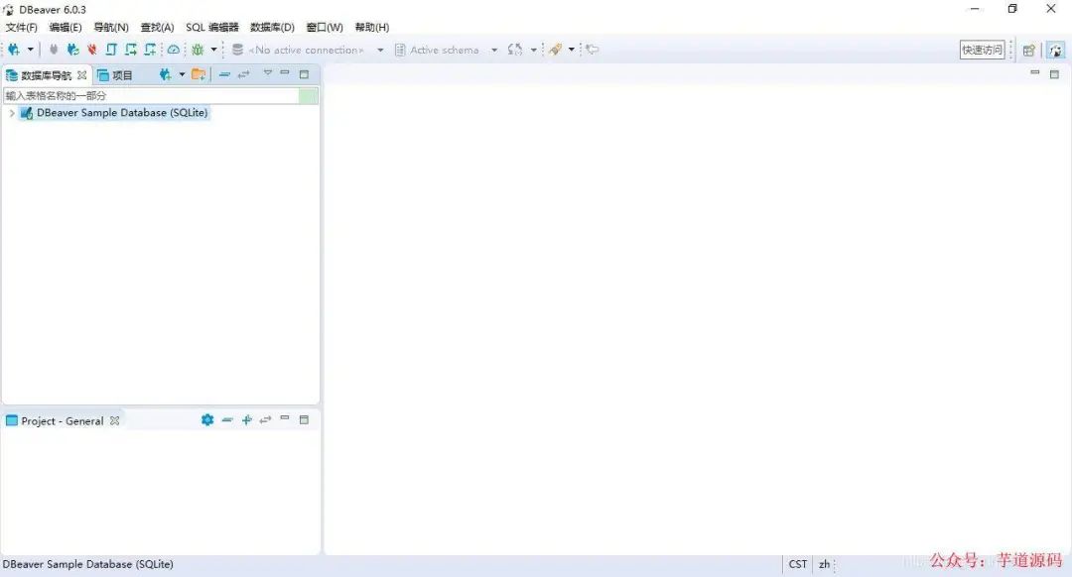The image size is (1072, 577).
Task: Close the 数据库导航 tab
Action: [82, 75]
